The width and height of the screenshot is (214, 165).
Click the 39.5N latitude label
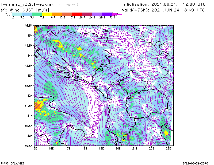coord(29,146)
